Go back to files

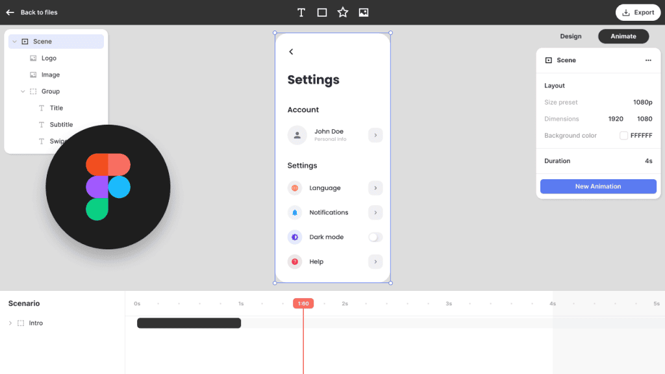tap(31, 12)
